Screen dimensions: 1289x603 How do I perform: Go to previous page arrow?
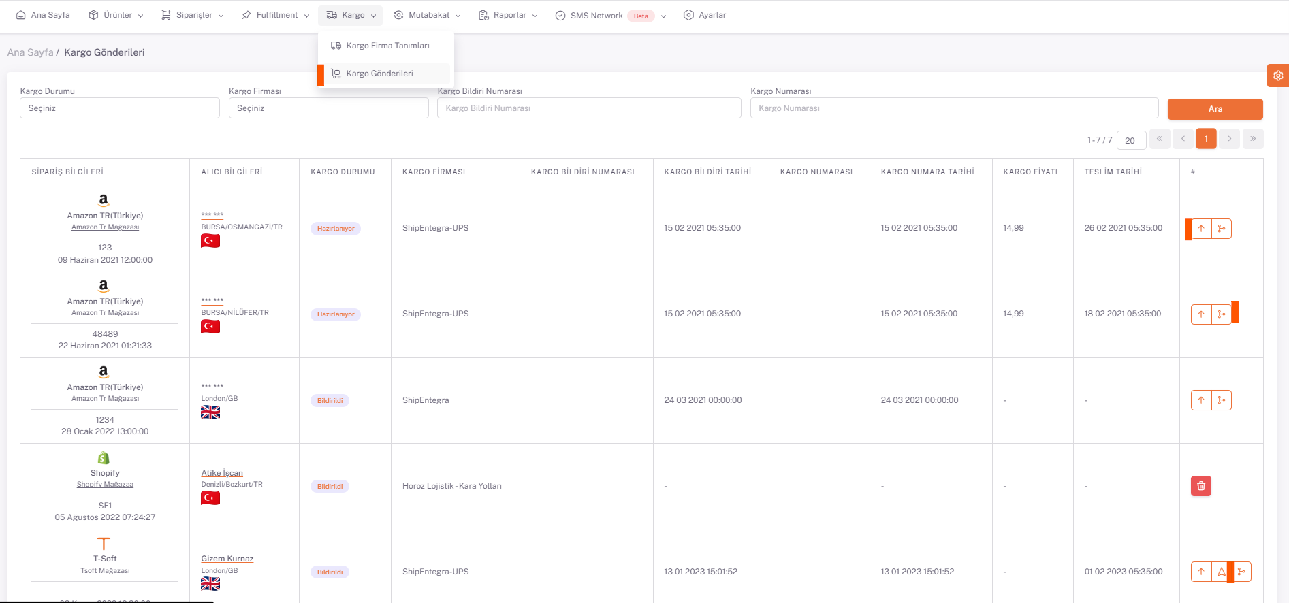point(1183,139)
